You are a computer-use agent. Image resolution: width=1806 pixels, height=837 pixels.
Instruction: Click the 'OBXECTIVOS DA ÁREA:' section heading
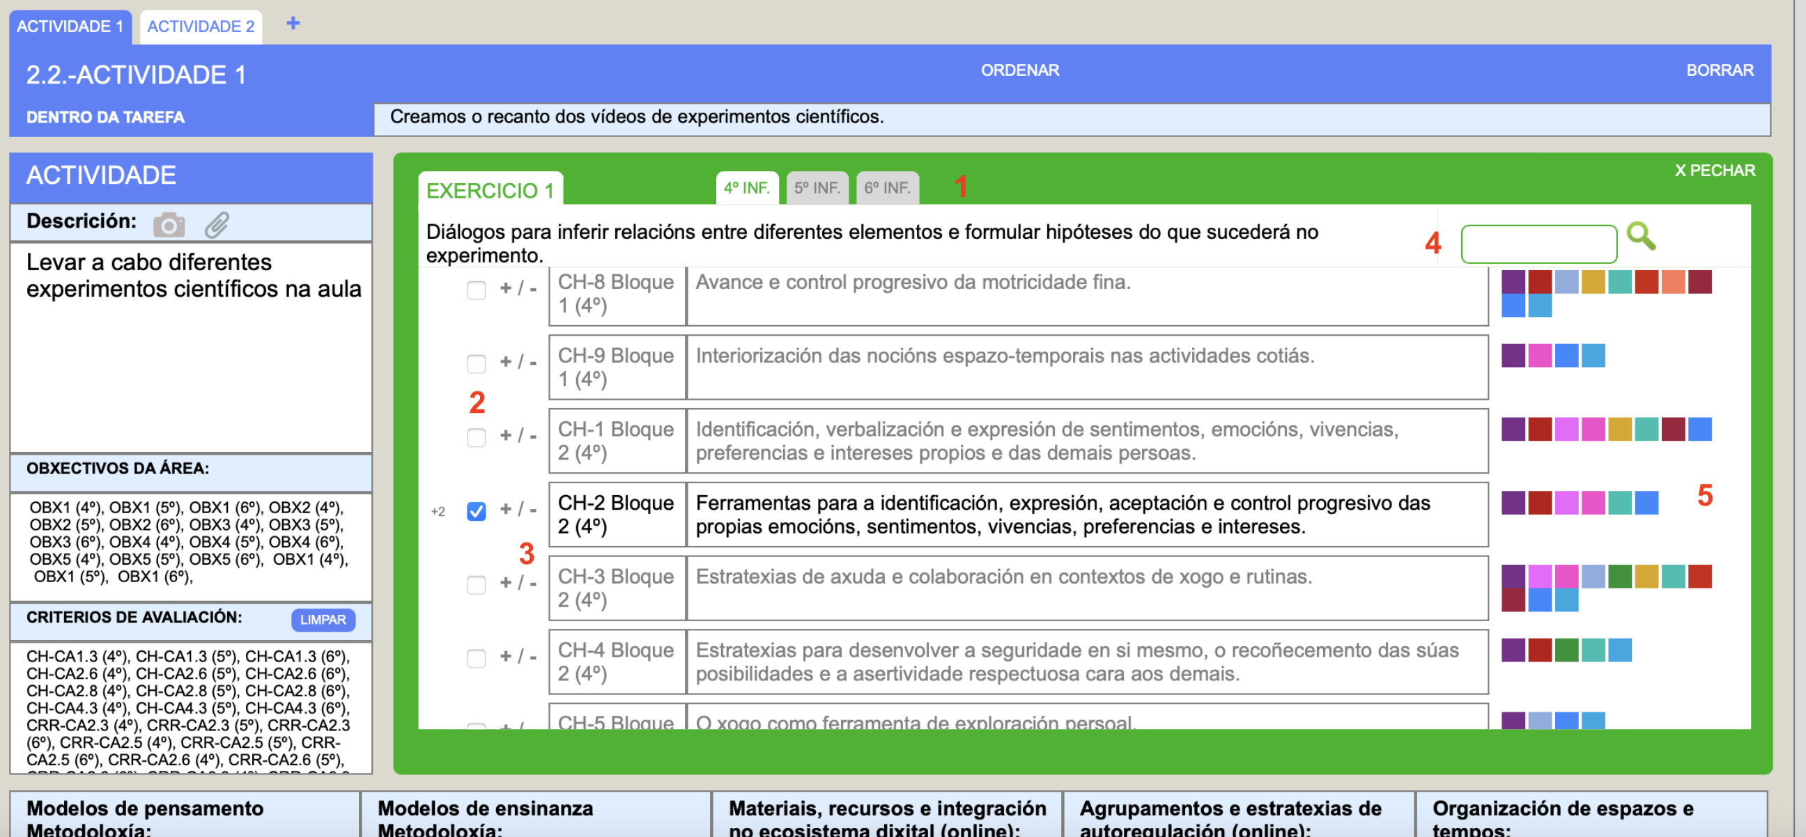point(118,468)
